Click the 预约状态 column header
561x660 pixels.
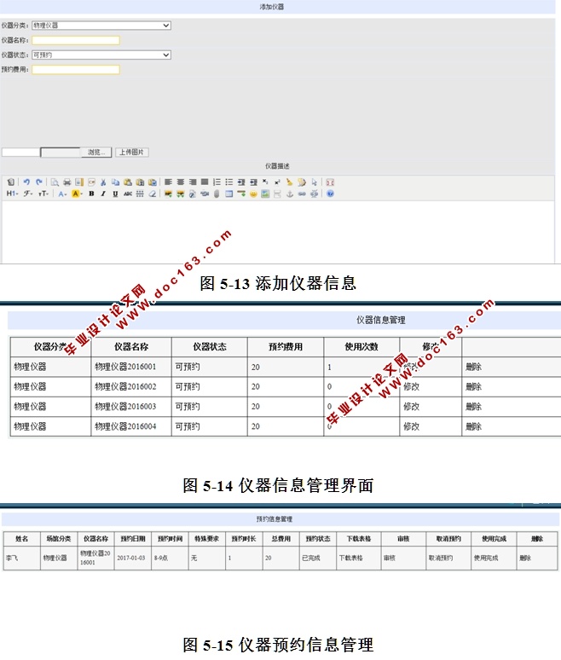318,538
